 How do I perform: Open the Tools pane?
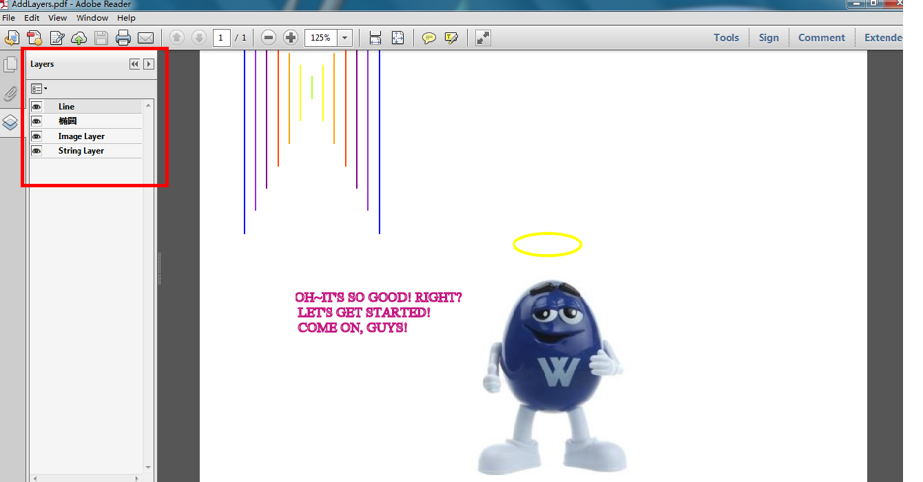coord(726,38)
